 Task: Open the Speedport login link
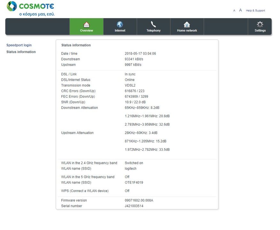(x=19, y=45)
